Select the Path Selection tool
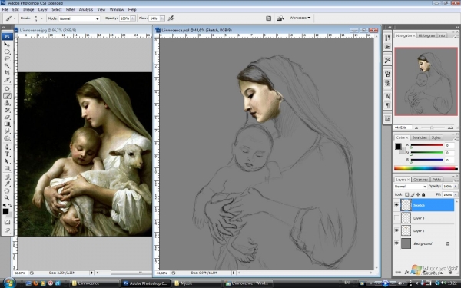This screenshot has width=461, height=288. [x=7, y=161]
